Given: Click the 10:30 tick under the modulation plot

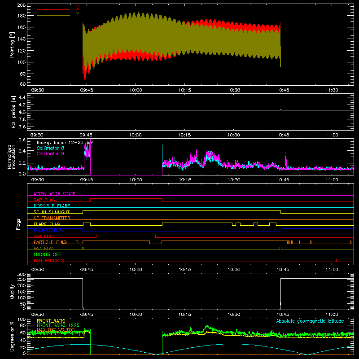Looking at the screenshot, I should [234, 180].
